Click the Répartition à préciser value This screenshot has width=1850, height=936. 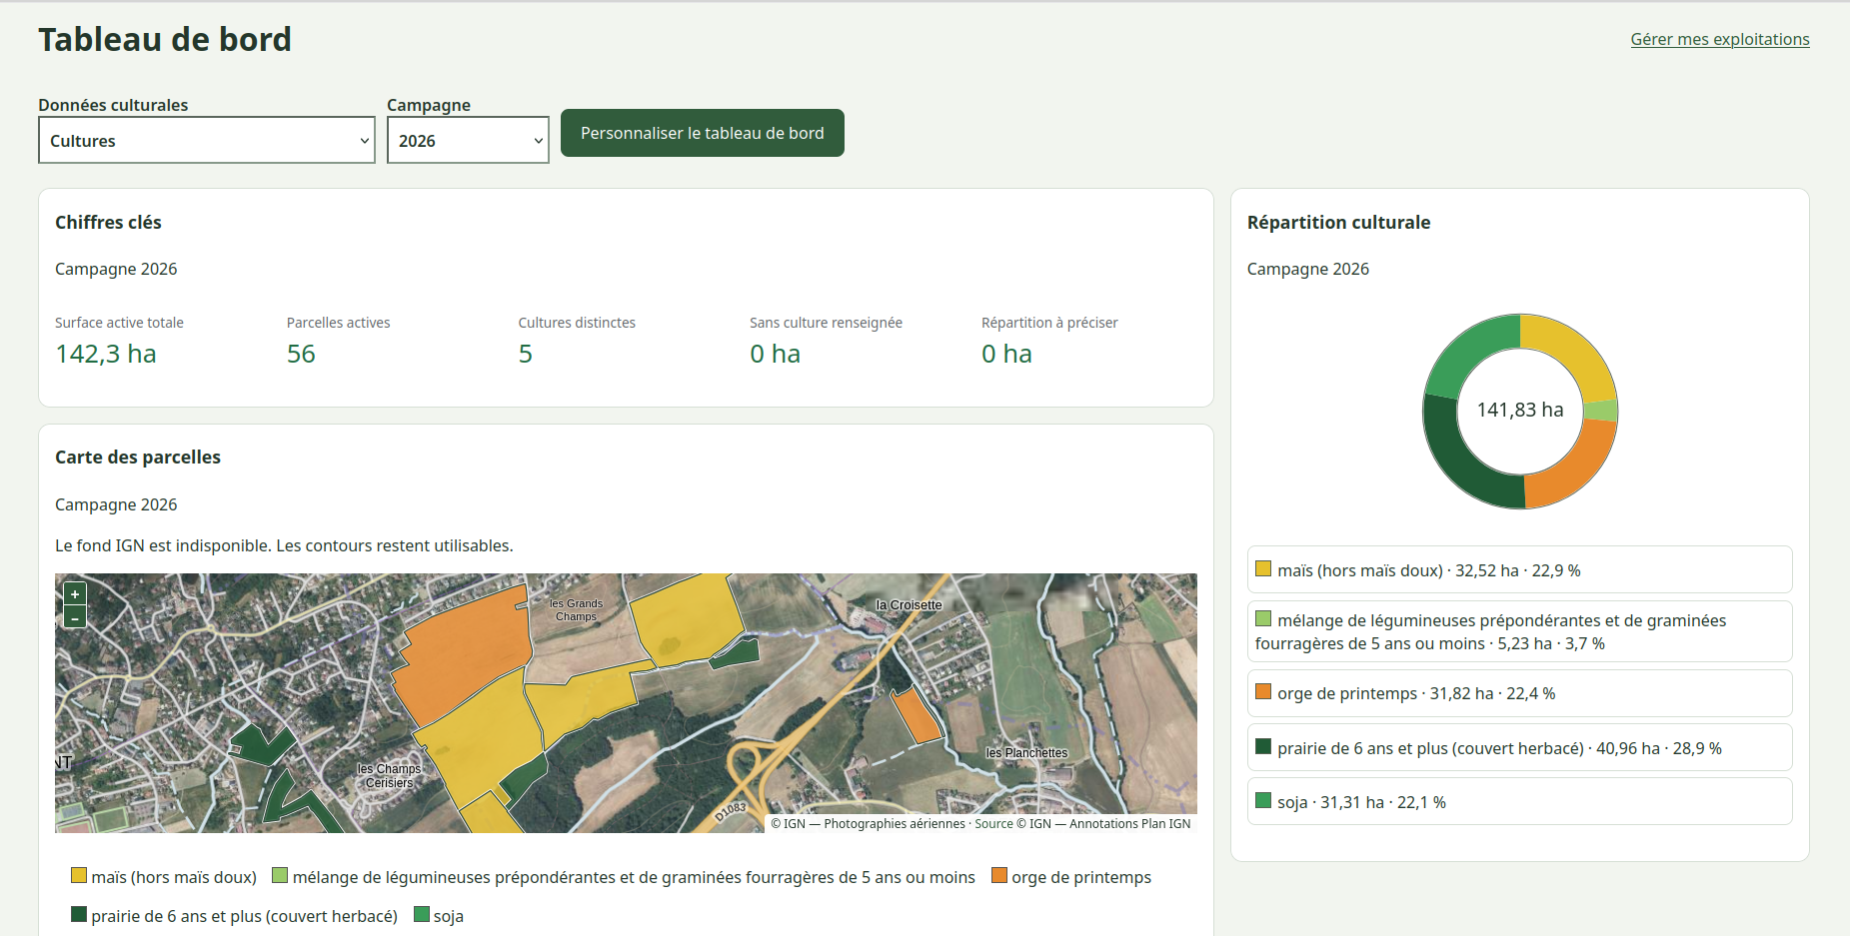pyautogui.click(x=1006, y=354)
